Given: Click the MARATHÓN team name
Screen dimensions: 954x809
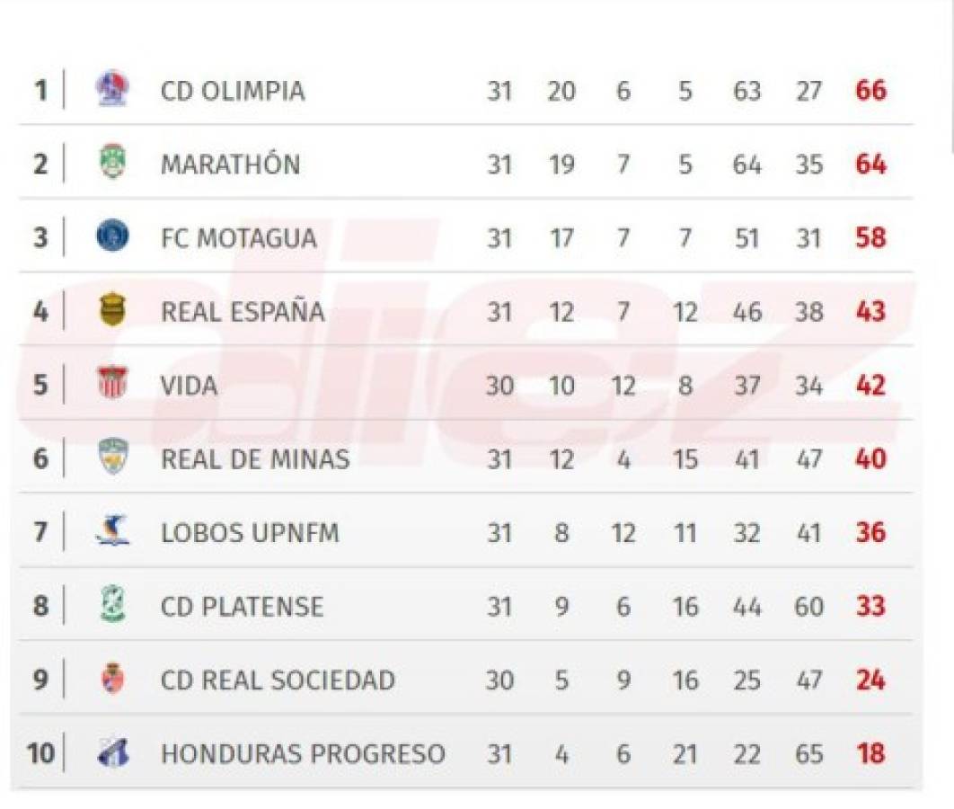Looking at the screenshot, I should 230,164.
